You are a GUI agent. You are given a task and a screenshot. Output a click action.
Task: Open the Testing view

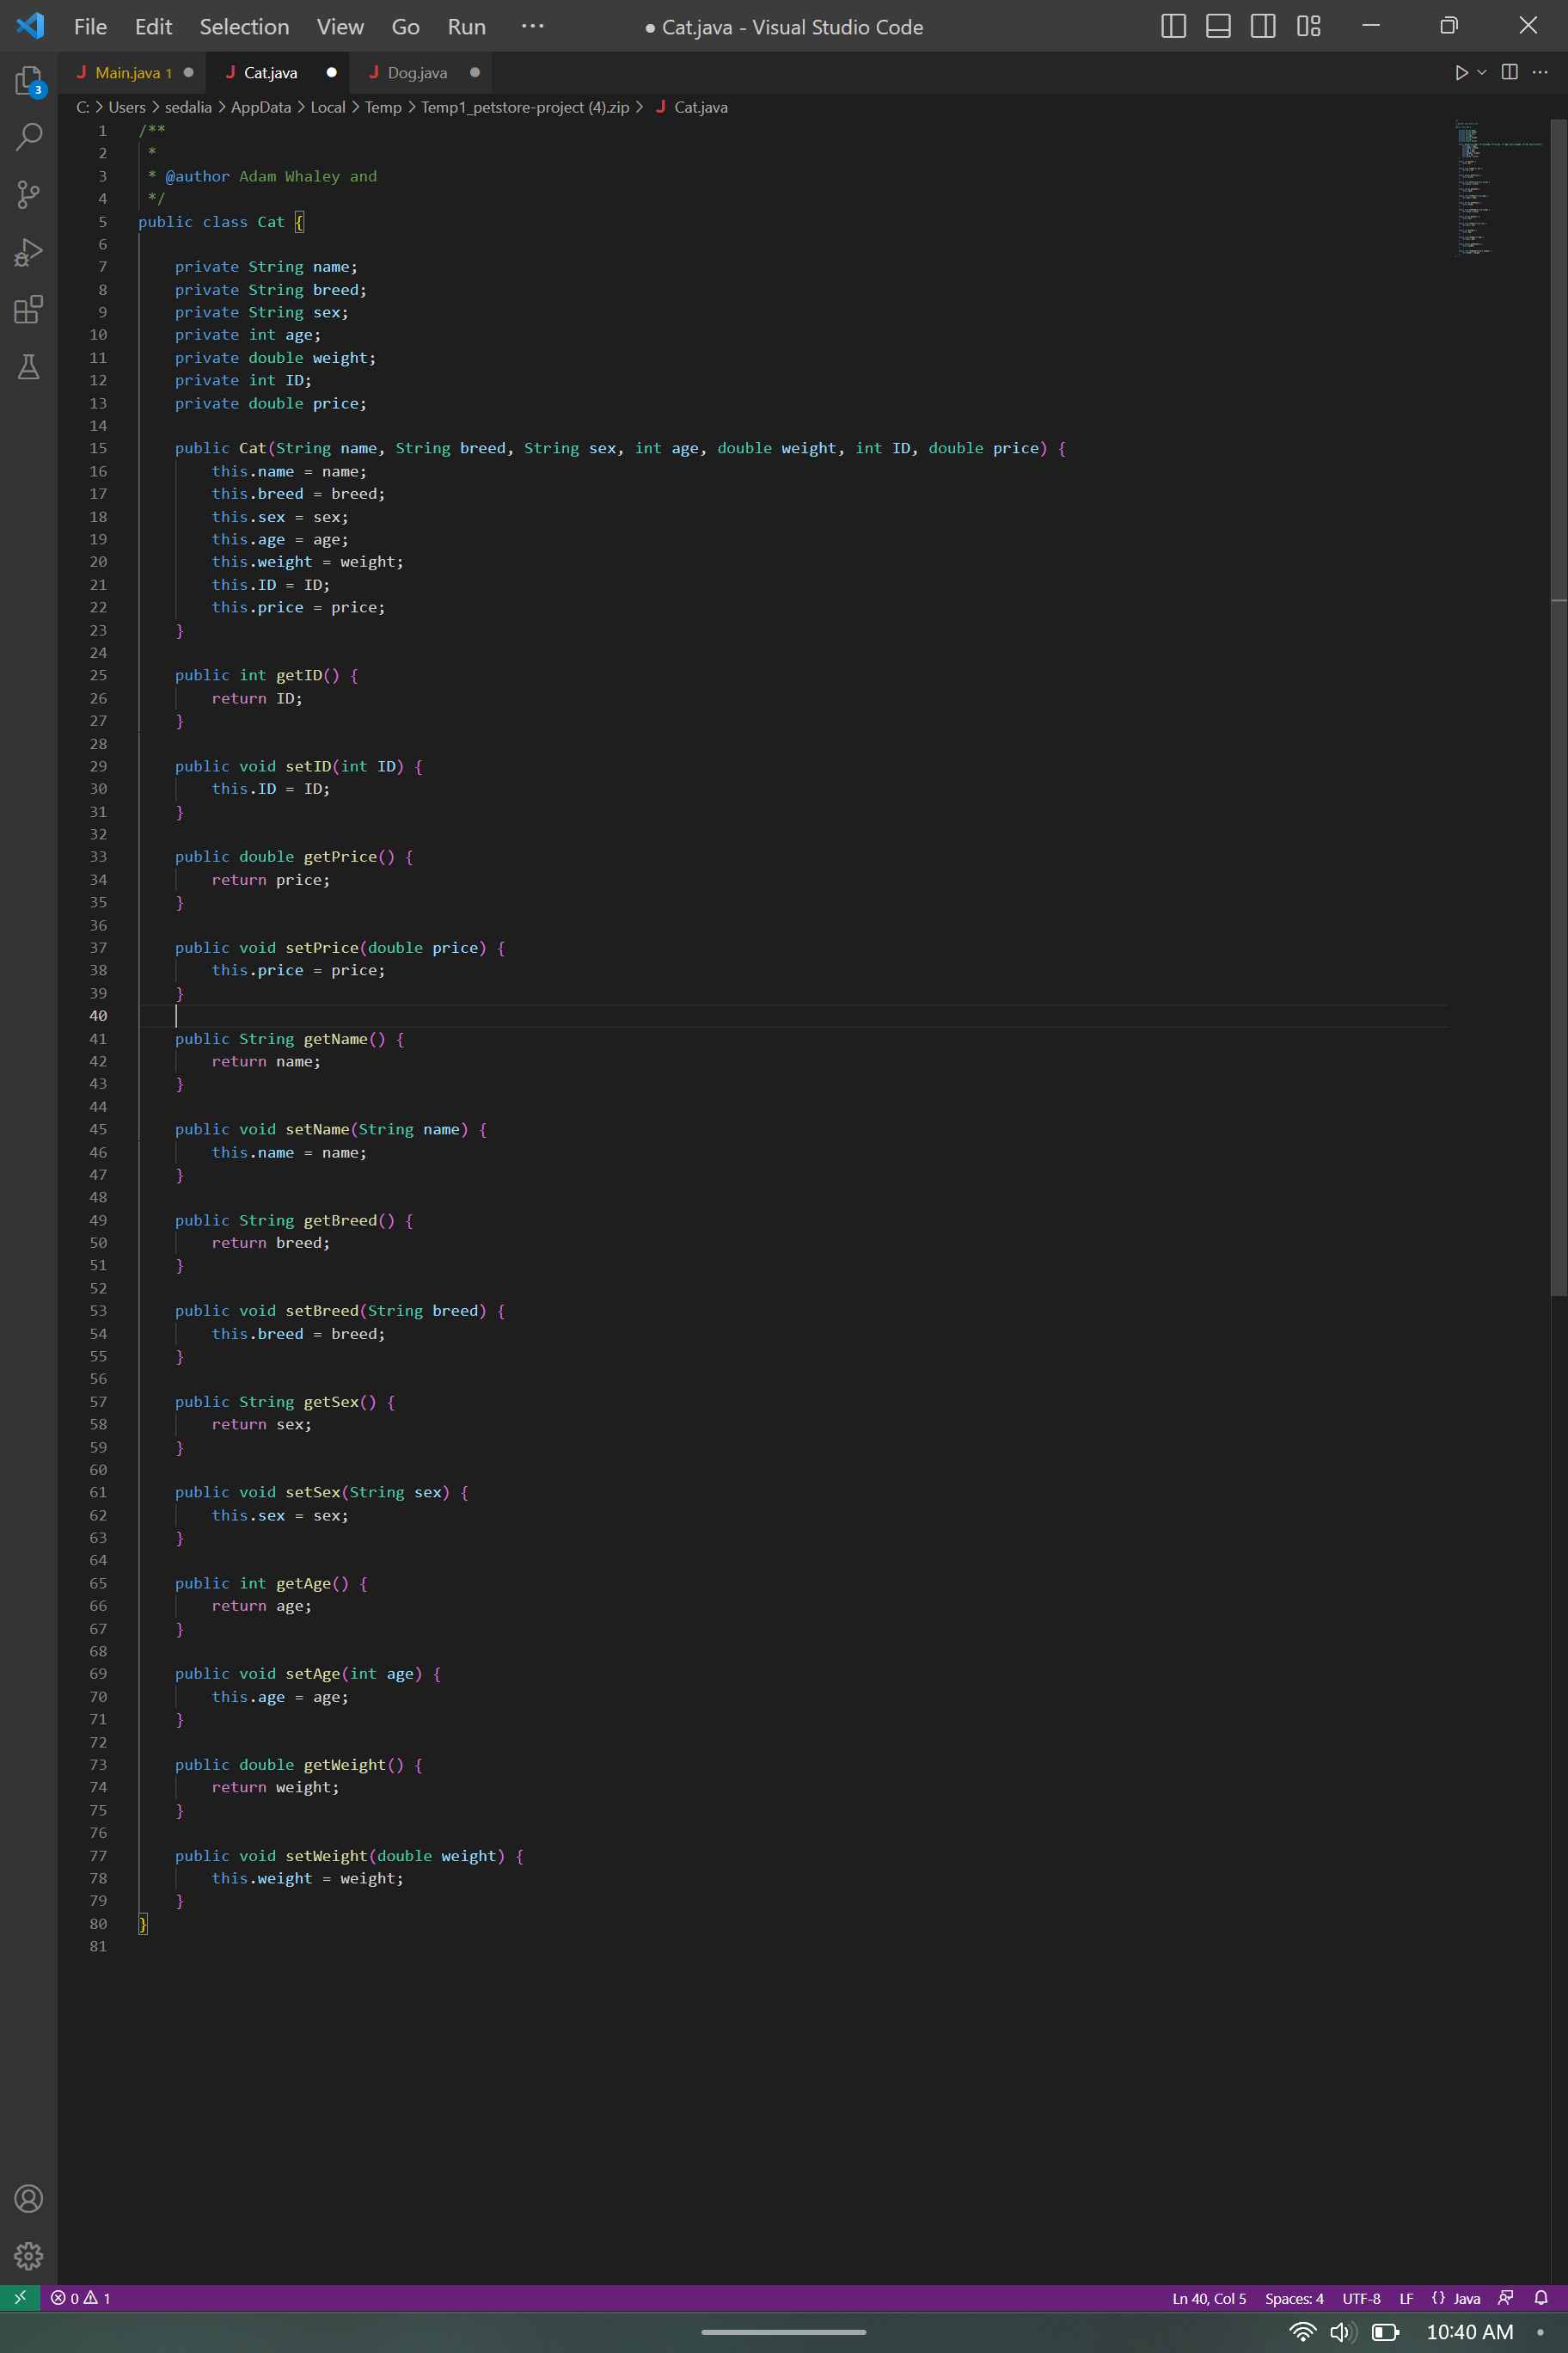tap(28, 367)
